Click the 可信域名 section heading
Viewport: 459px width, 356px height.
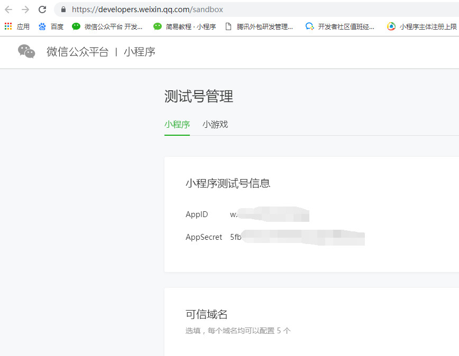(206, 314)
